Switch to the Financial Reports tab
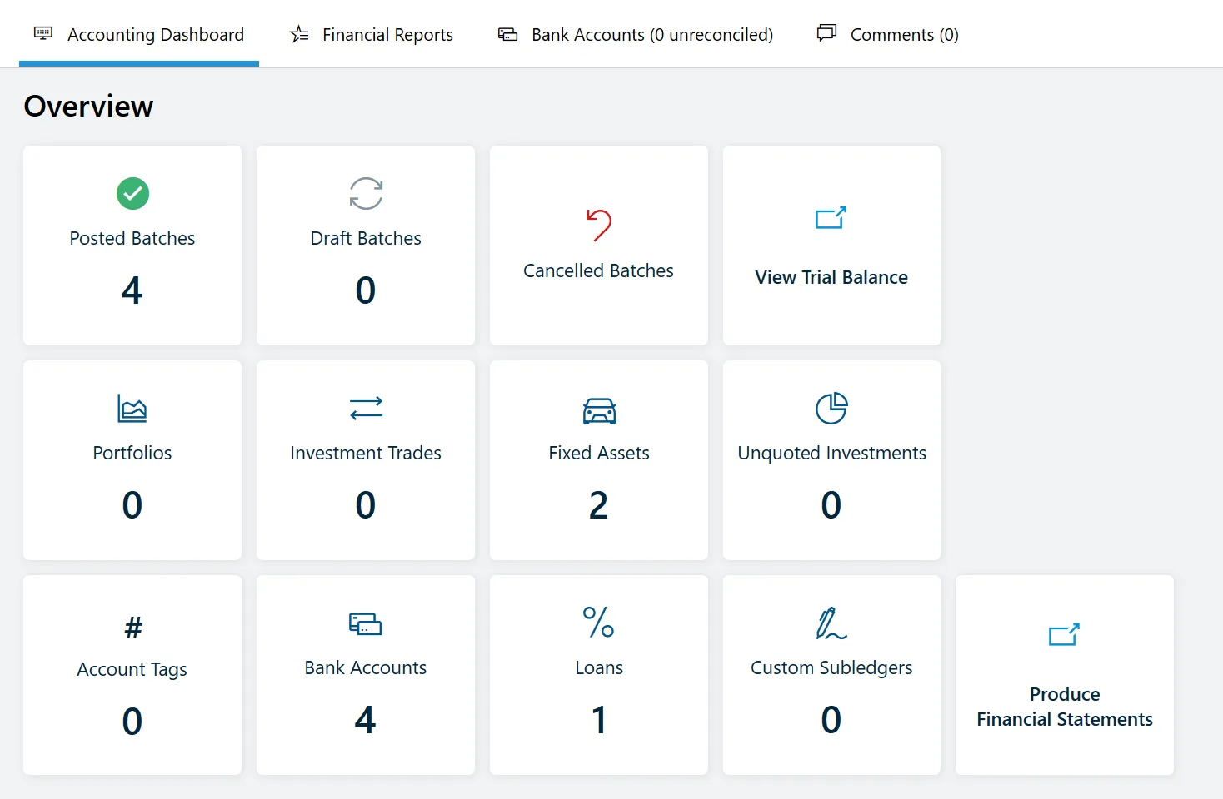 tap(371, 34)
